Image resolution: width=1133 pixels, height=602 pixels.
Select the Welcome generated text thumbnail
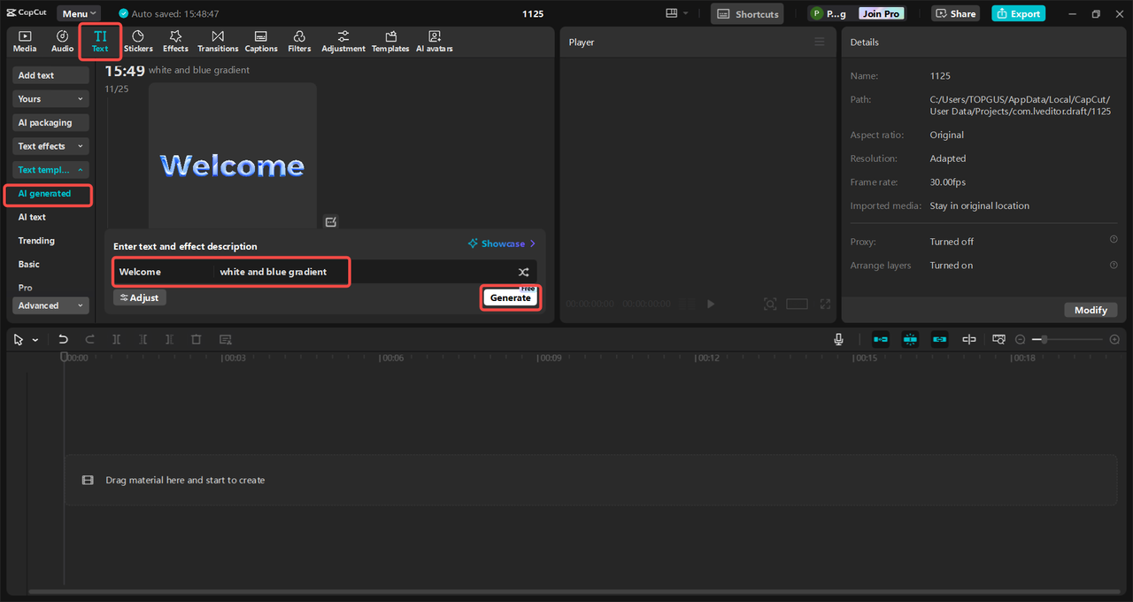[x=233, y=157]
